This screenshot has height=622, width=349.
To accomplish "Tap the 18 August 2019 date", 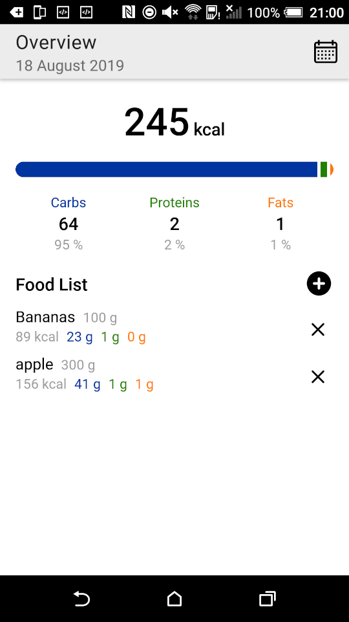I will point(70,65).
